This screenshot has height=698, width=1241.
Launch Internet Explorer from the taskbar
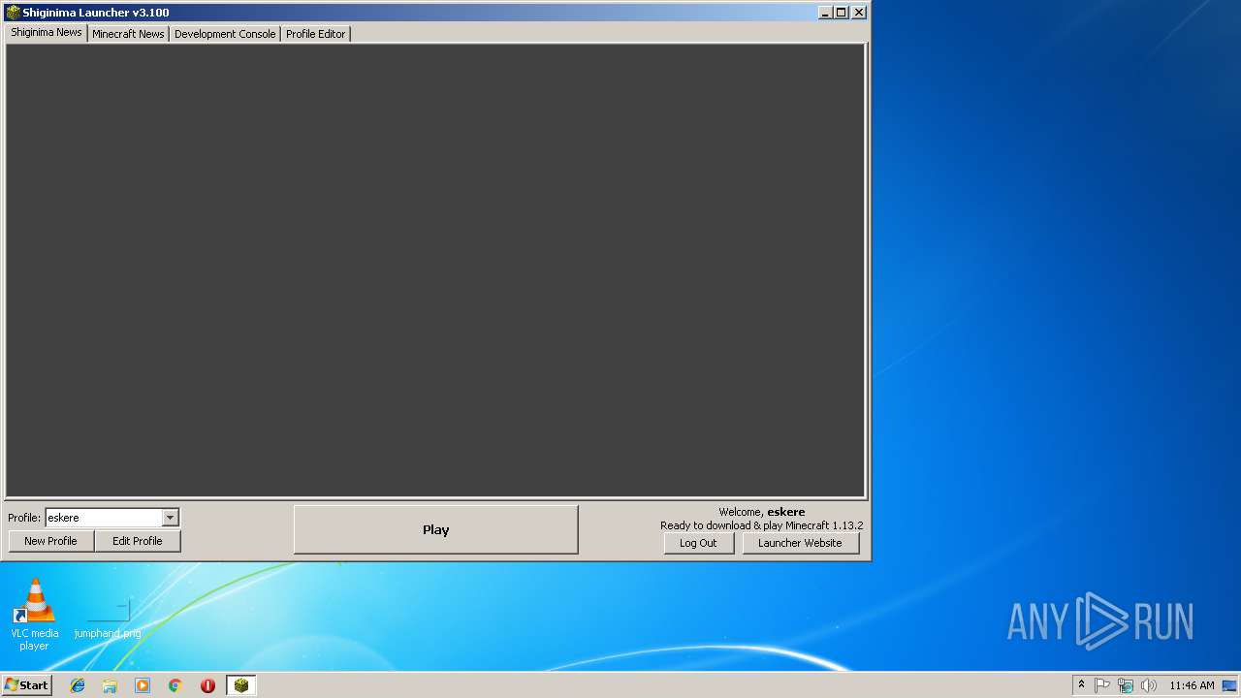click(78, 685)
